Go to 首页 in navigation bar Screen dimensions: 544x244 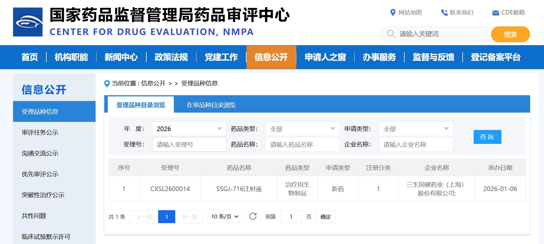[x=30, y=57]
